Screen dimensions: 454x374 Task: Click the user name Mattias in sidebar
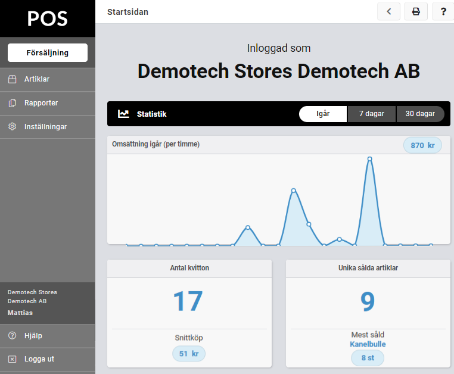[x=20, y=313]
